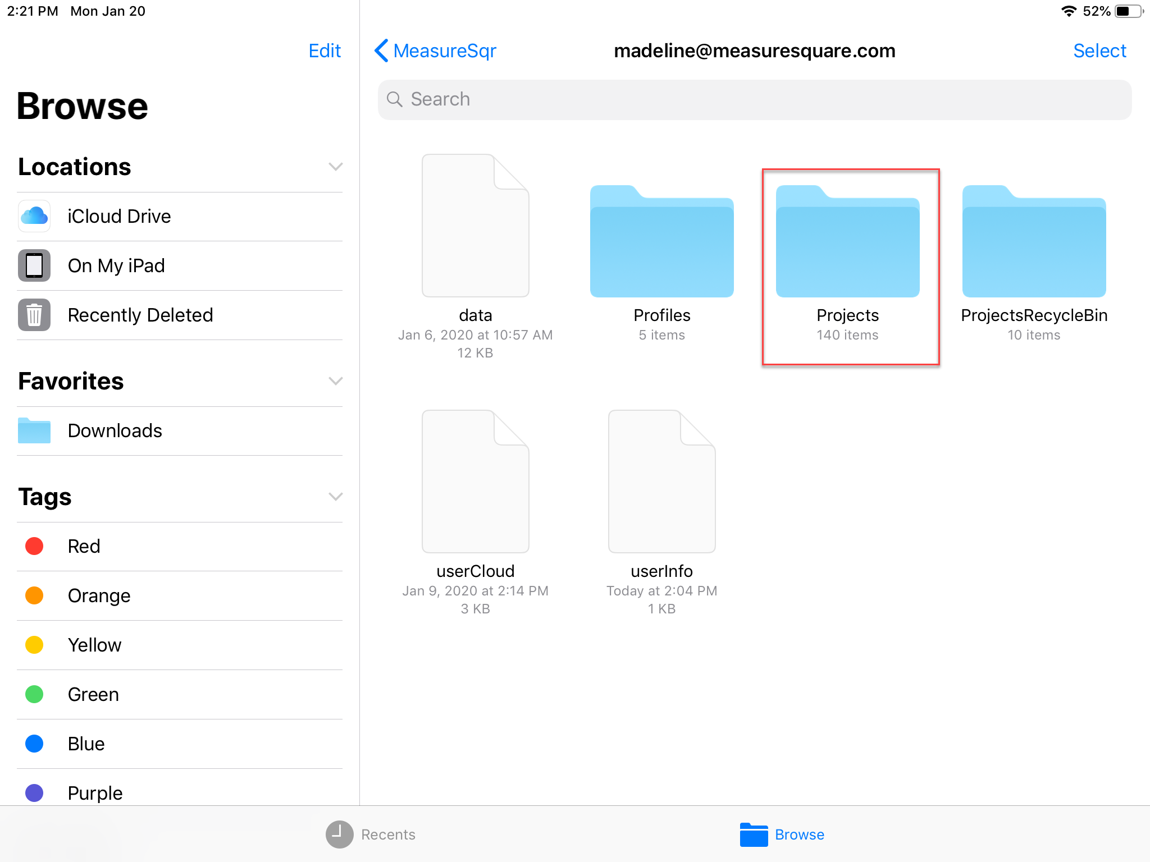This screenshot has height=862, width=1150.
Task: Open Downloads favorite folder
Action: click(x=115, y=431)
